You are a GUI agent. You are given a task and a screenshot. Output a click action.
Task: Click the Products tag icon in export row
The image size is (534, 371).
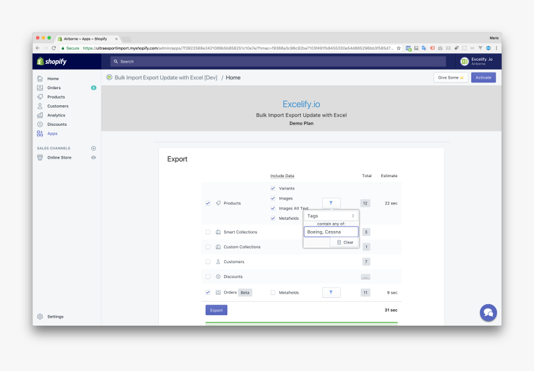pos(219,203)
